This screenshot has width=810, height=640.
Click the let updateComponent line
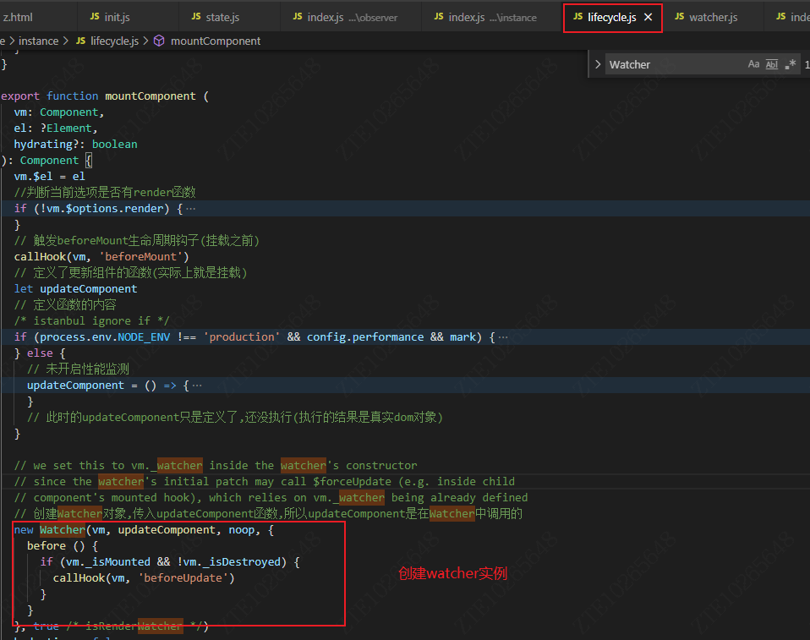(x=75, y=289)
